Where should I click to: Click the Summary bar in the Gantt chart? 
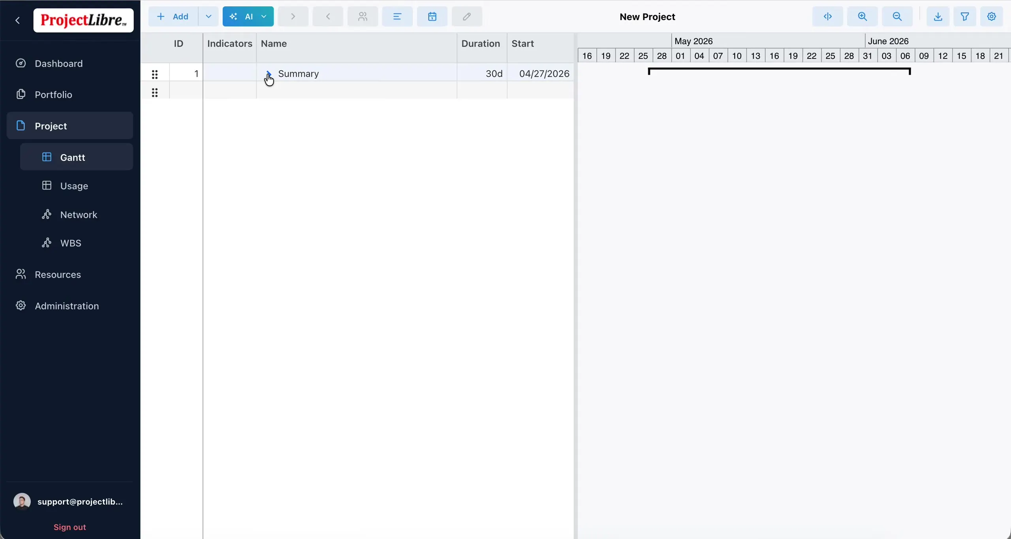click(x=779, y=71)
